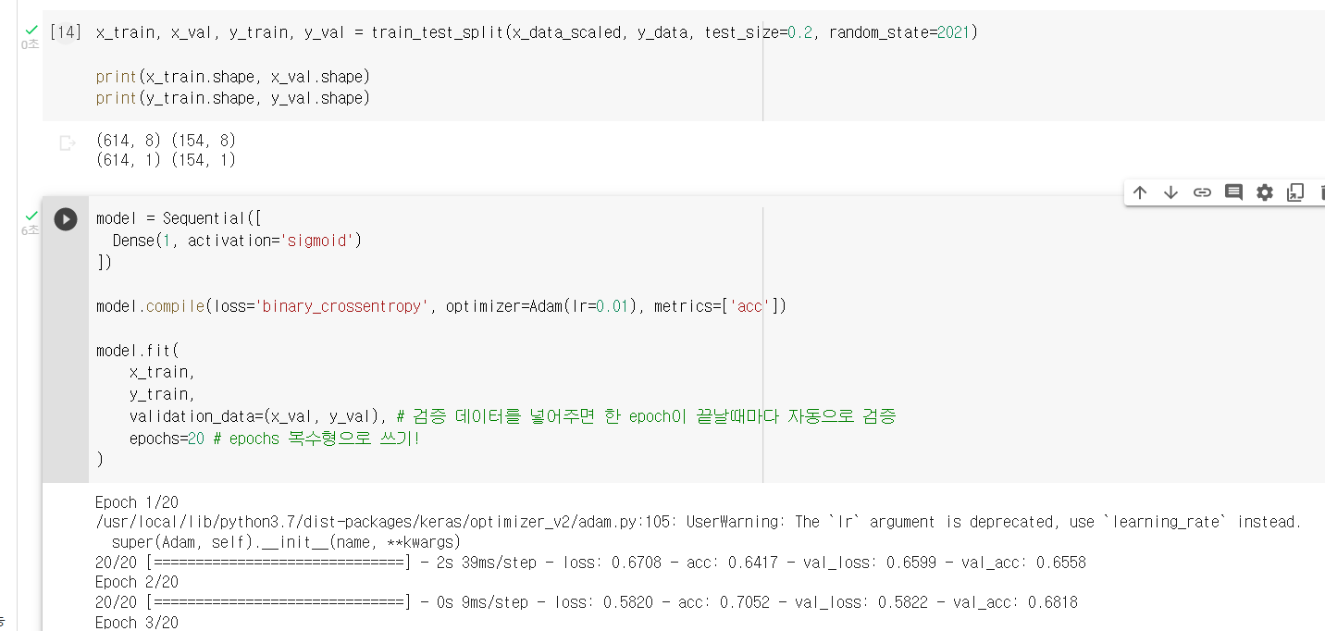
Task: Copy link to cell icon
Action: [1202, 192]
